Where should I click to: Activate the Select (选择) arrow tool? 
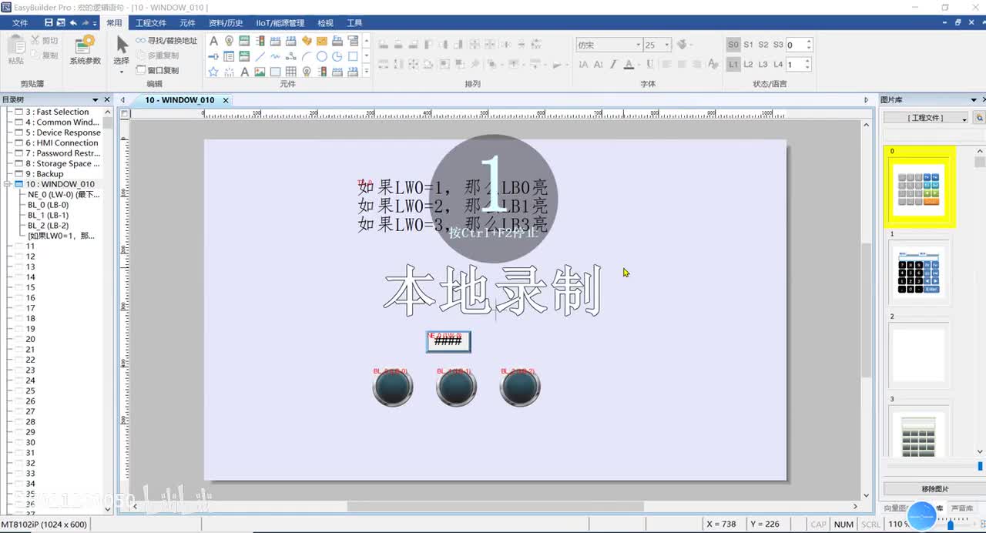click(x=122, y=50)
